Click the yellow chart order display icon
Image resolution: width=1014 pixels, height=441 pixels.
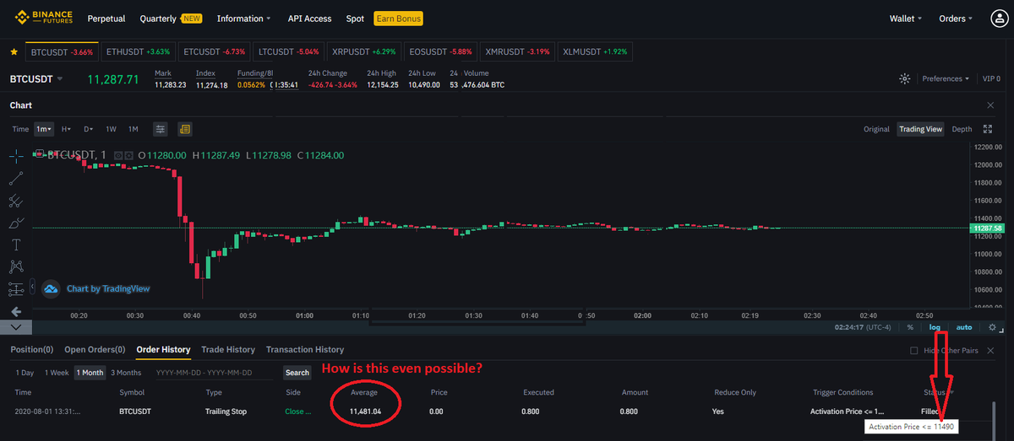[185, 129]
